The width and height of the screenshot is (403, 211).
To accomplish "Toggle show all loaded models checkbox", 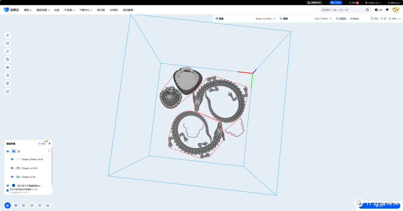I will 7,190.
